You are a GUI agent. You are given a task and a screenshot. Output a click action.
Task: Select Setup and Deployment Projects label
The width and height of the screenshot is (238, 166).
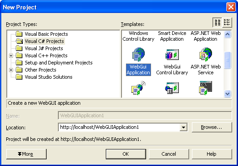coord(59,63)
